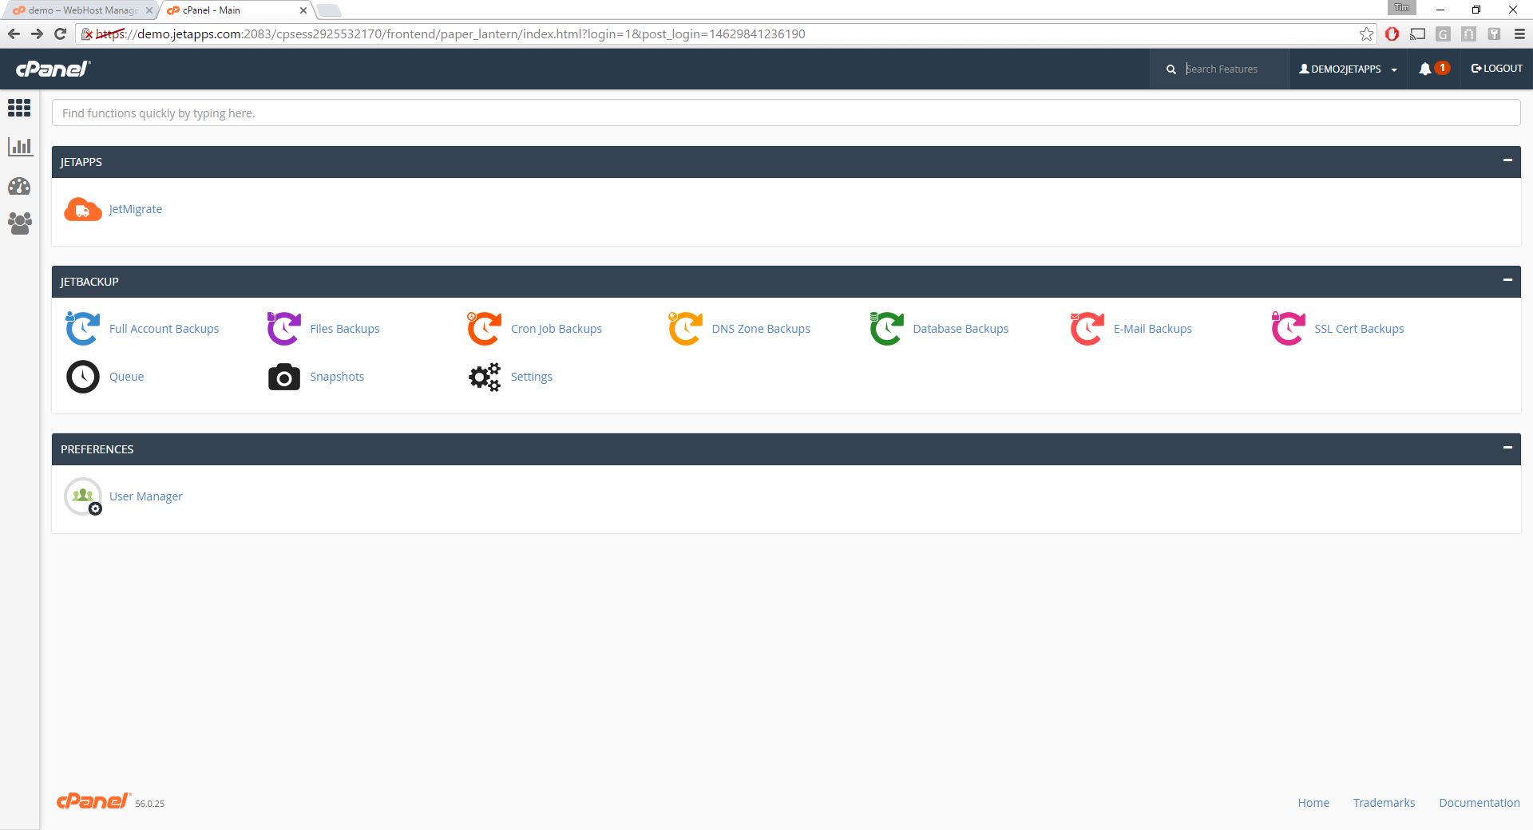Bookmark page with the star icon
This screenshot has width=1533, height=830.
[x=1367, y=34]
